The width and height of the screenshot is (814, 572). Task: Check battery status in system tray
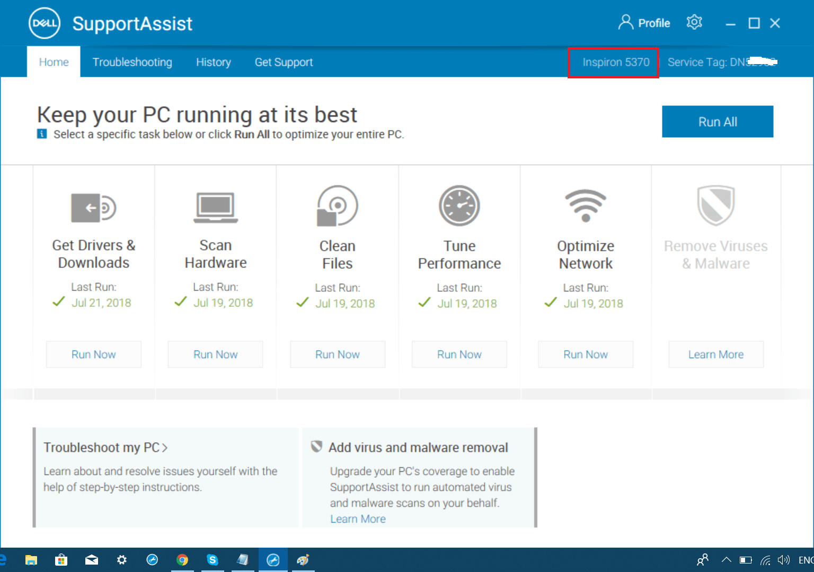[x=746, y=560]
